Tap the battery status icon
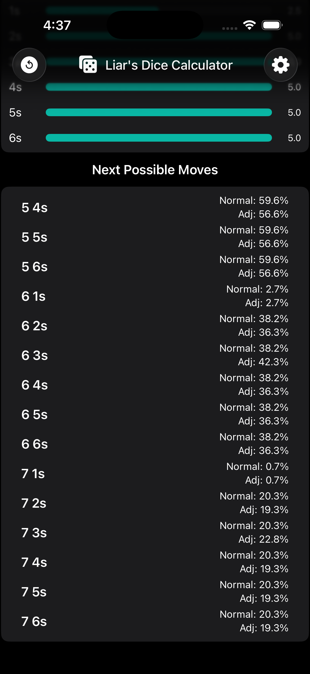Image resolution: width=310 pixels, height=674 pixels. click(272, 25)
